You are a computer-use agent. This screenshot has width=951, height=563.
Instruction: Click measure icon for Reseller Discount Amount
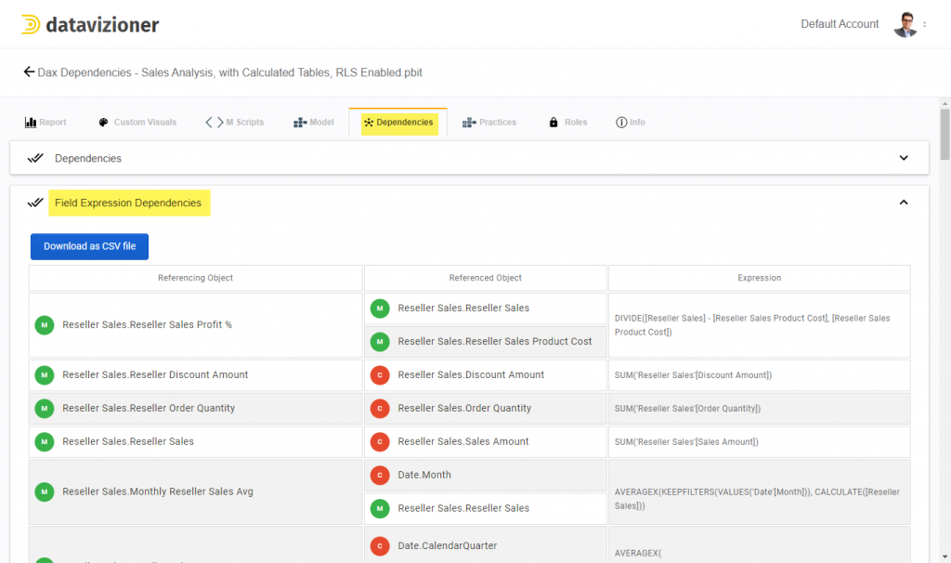[x=45, y=375]
